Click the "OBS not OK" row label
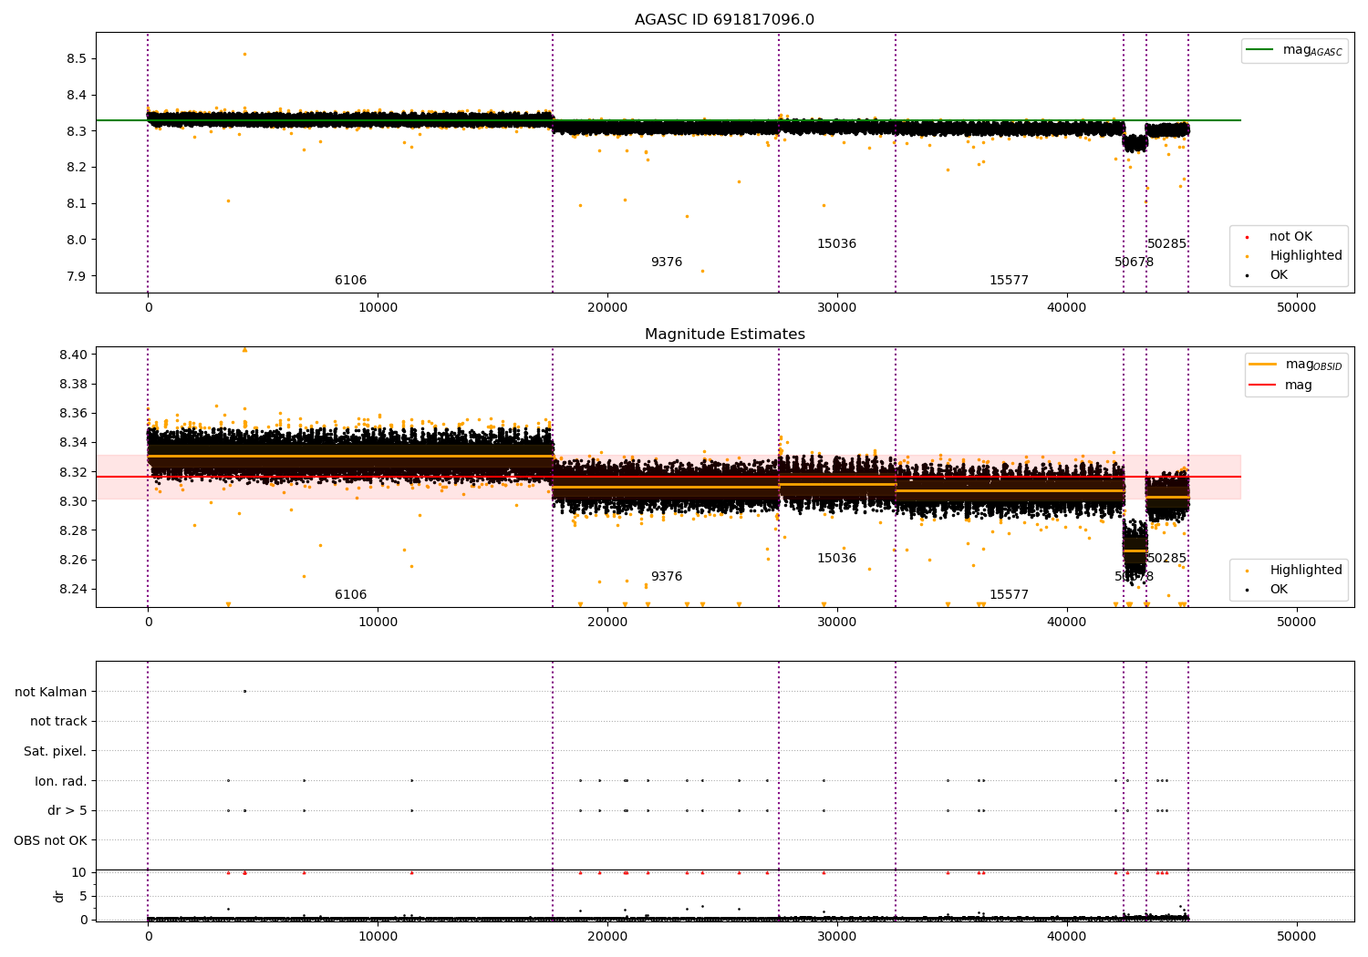This screenshot has height=957, width=1368. 51,840
